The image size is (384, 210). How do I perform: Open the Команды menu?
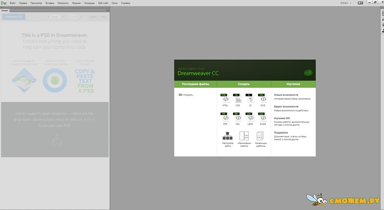coord(89,3)
